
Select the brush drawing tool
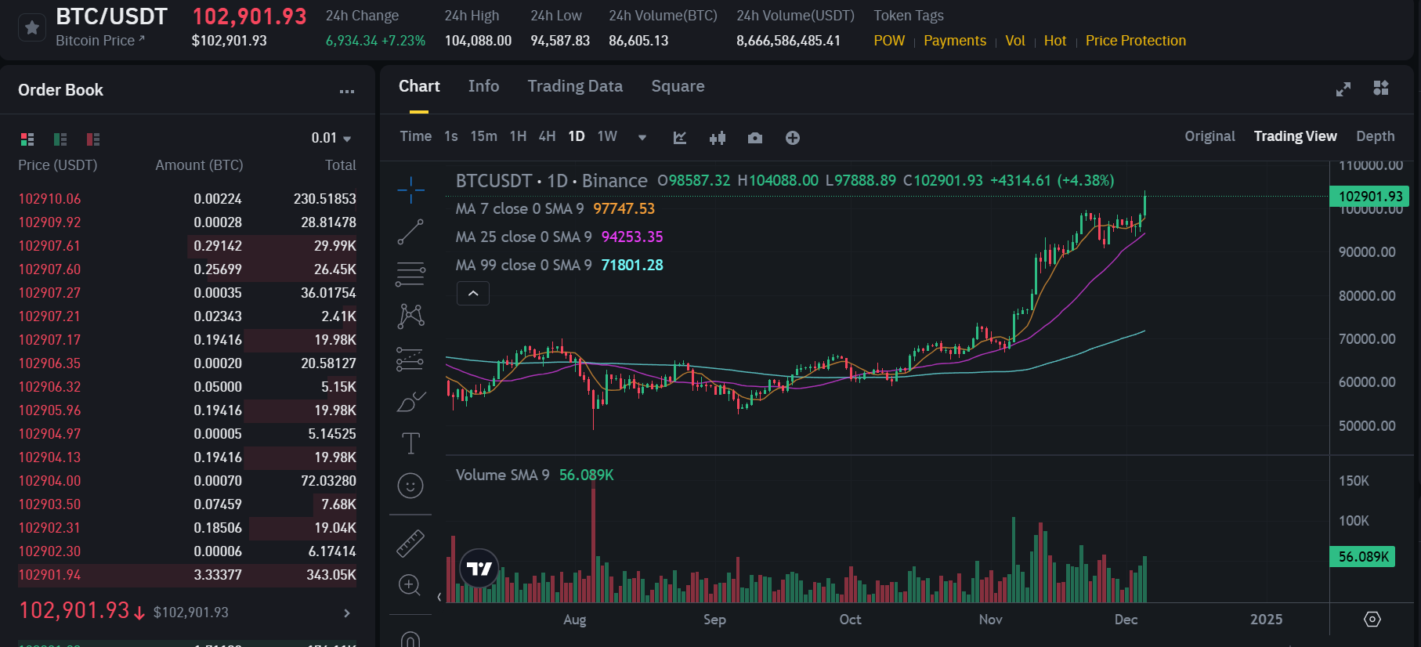tap(410, 401)
